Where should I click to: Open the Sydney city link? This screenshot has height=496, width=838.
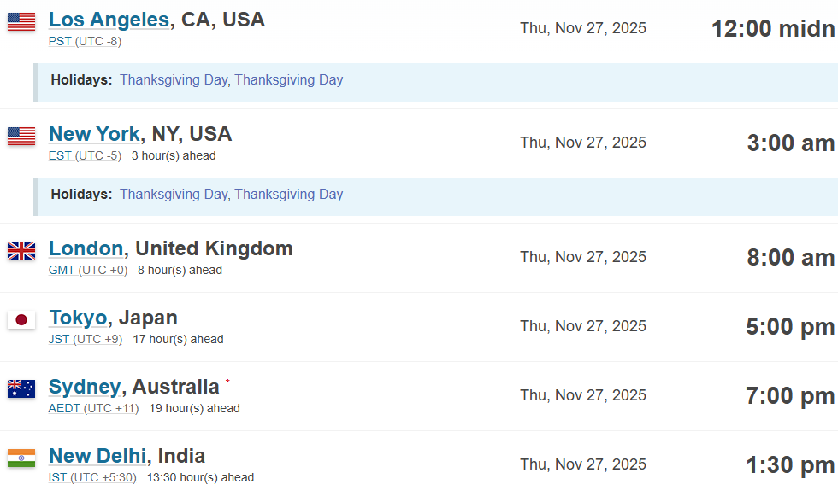(85, 387)
